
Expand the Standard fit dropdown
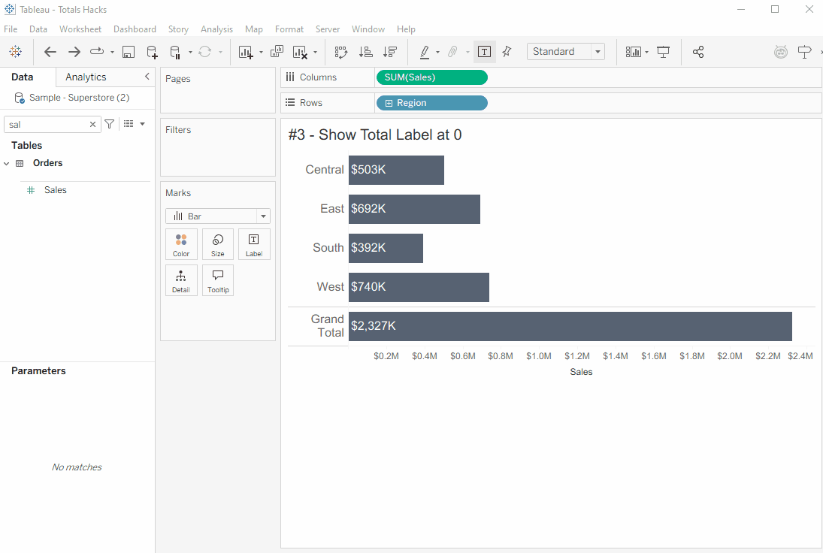click(x=599, y=51)
